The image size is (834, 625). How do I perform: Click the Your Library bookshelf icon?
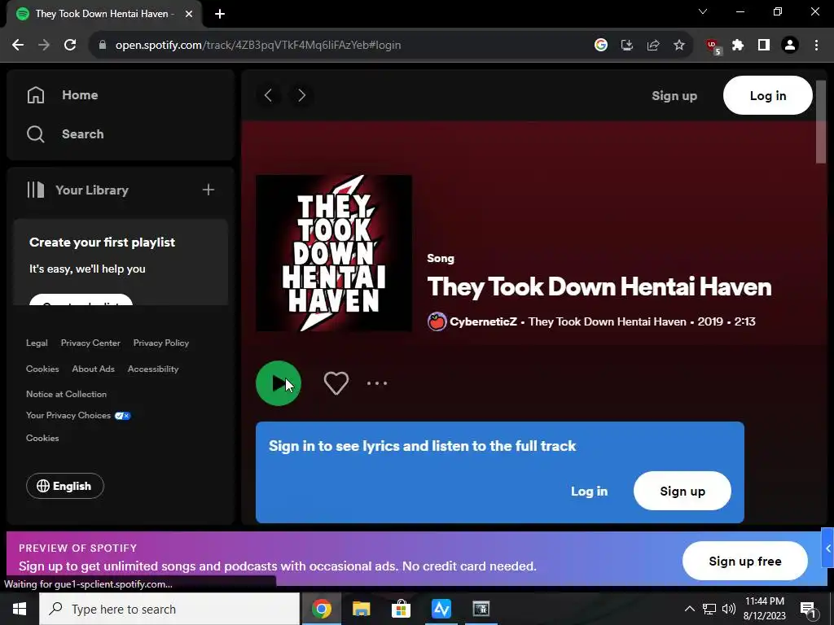coord(36,190)
